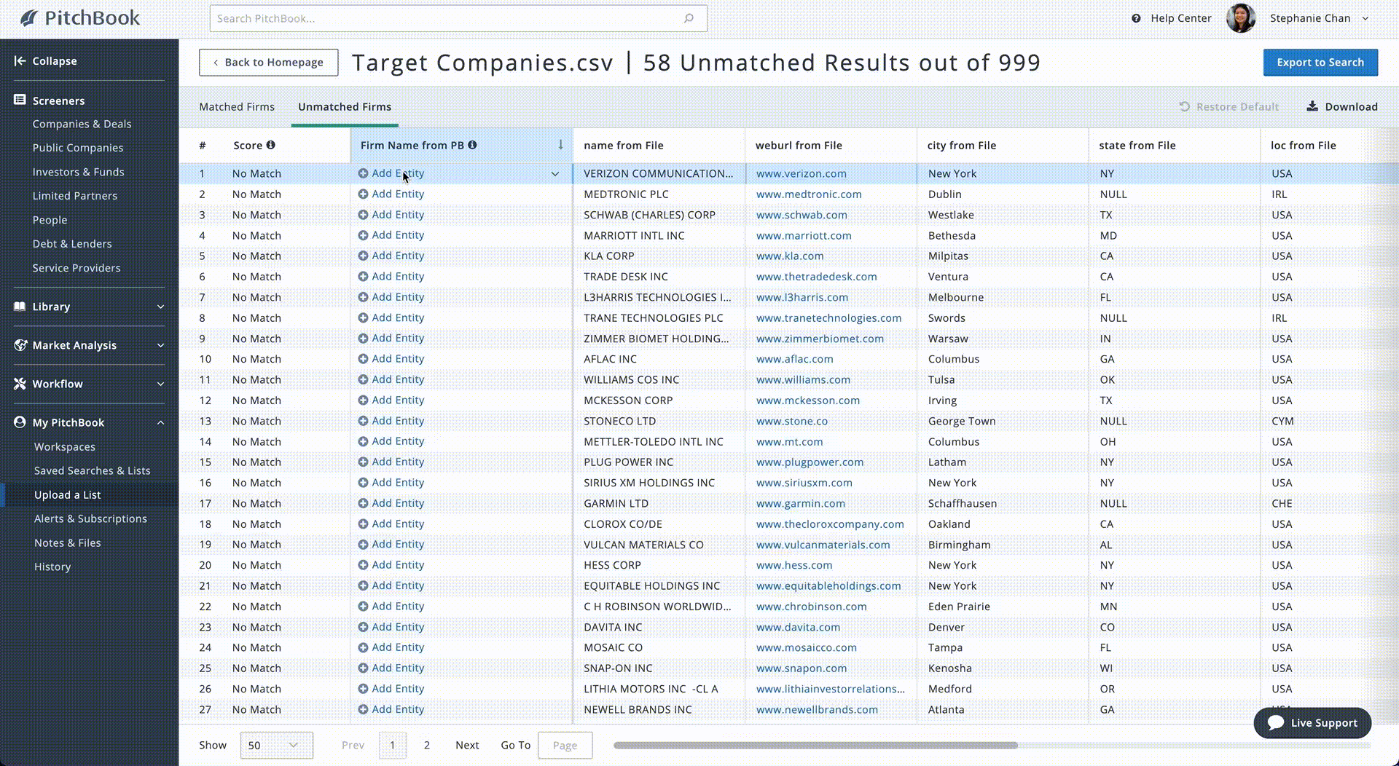Click the Export to Search button

[1320, 63]
